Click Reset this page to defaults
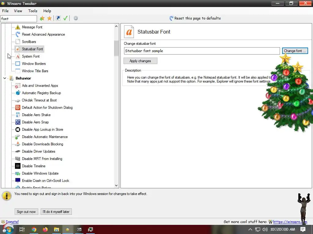The image size is (313, 234). point(195,18)
